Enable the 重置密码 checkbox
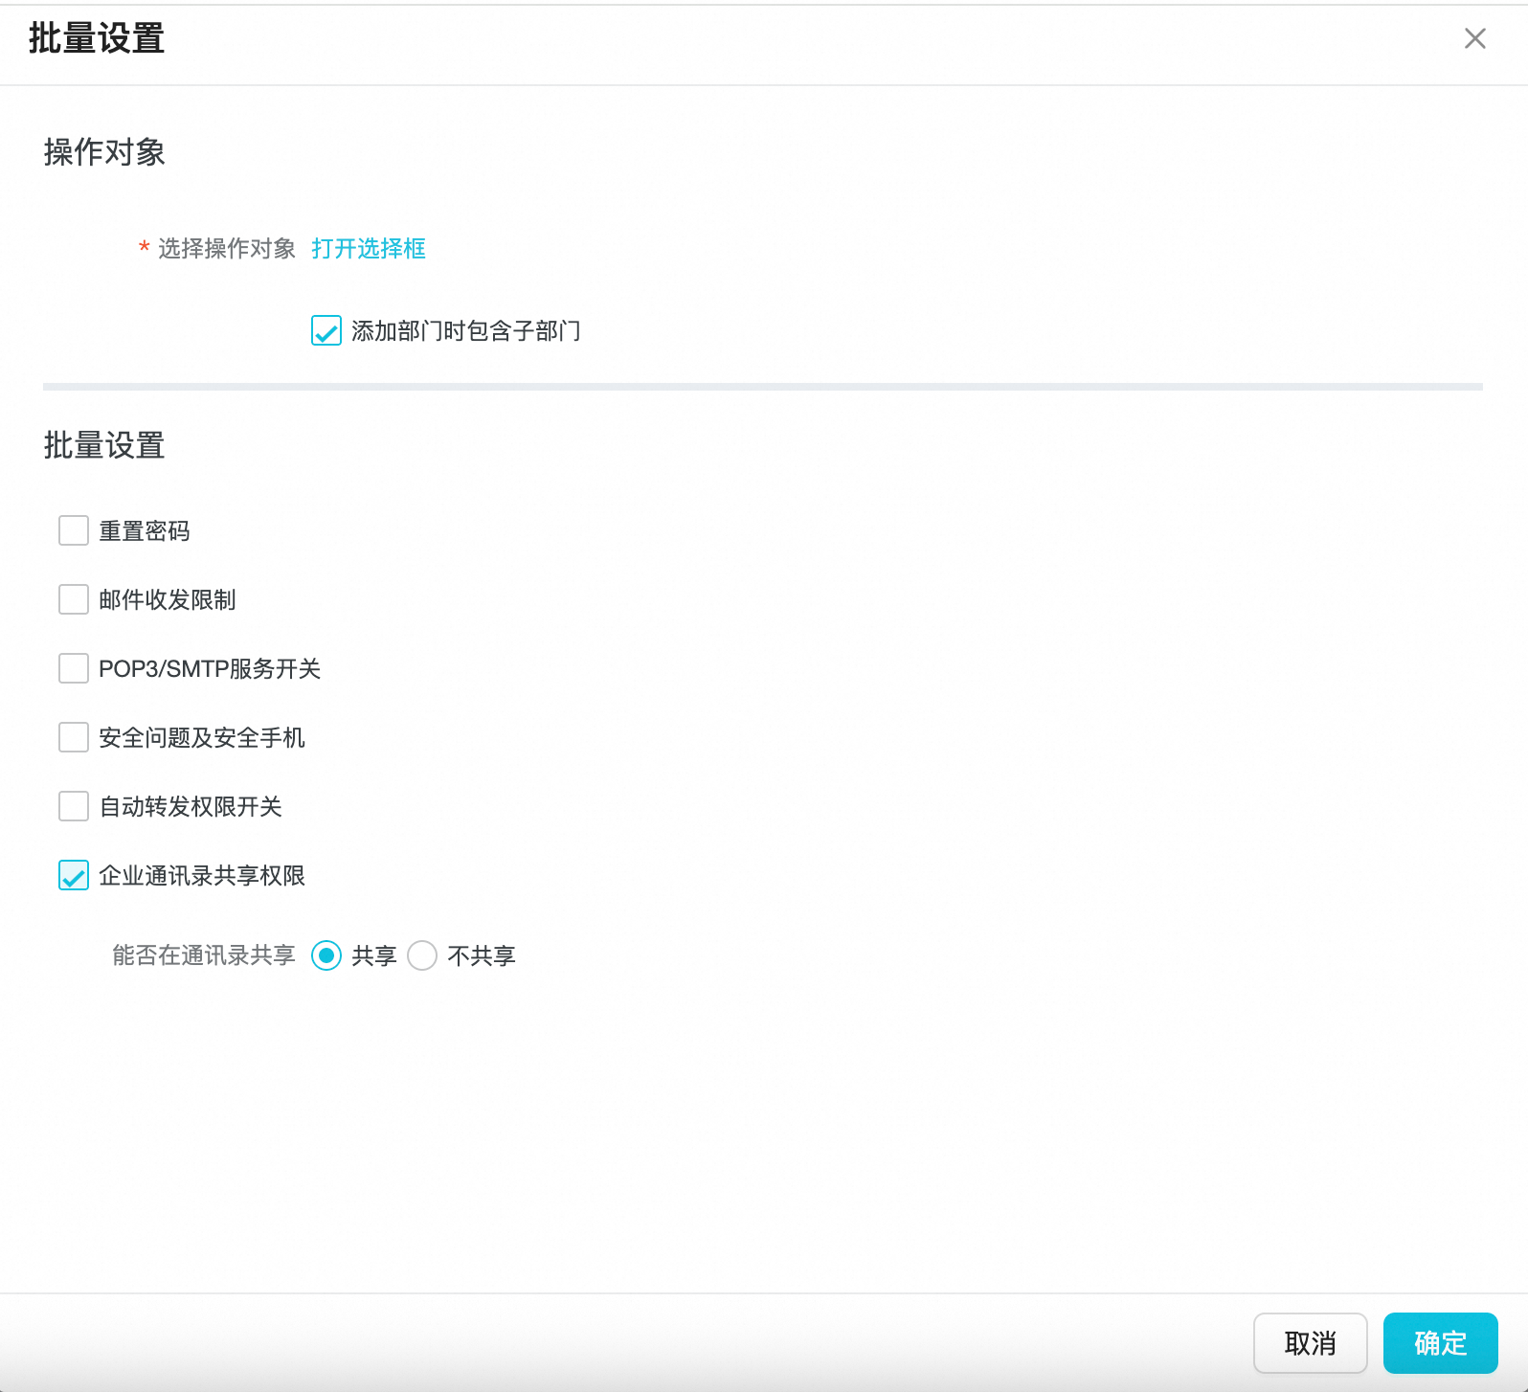 click(x=74, y=530)
